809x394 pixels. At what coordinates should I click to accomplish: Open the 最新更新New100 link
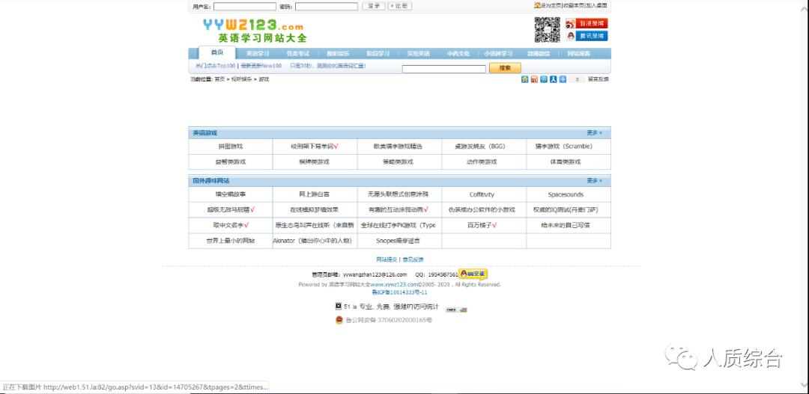261,66
